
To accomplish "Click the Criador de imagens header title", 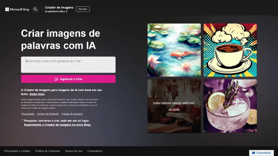I will (x=59, y=7).
